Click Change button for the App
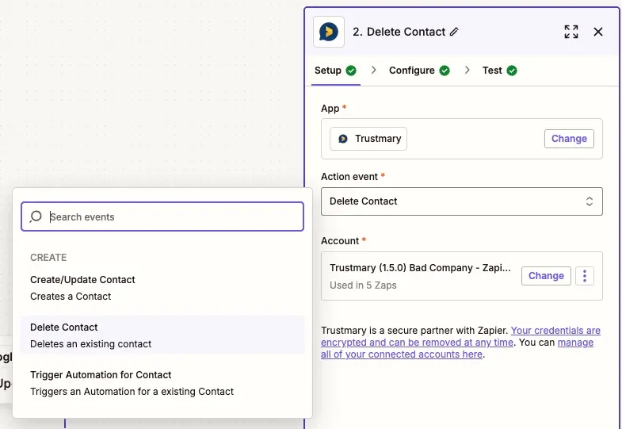This screenshot has width=622, height=429. 569,139
